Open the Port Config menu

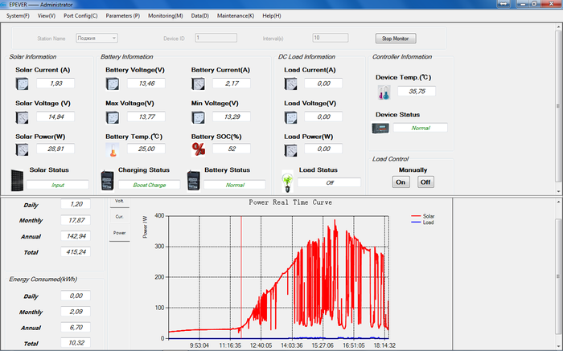point(80,15)
